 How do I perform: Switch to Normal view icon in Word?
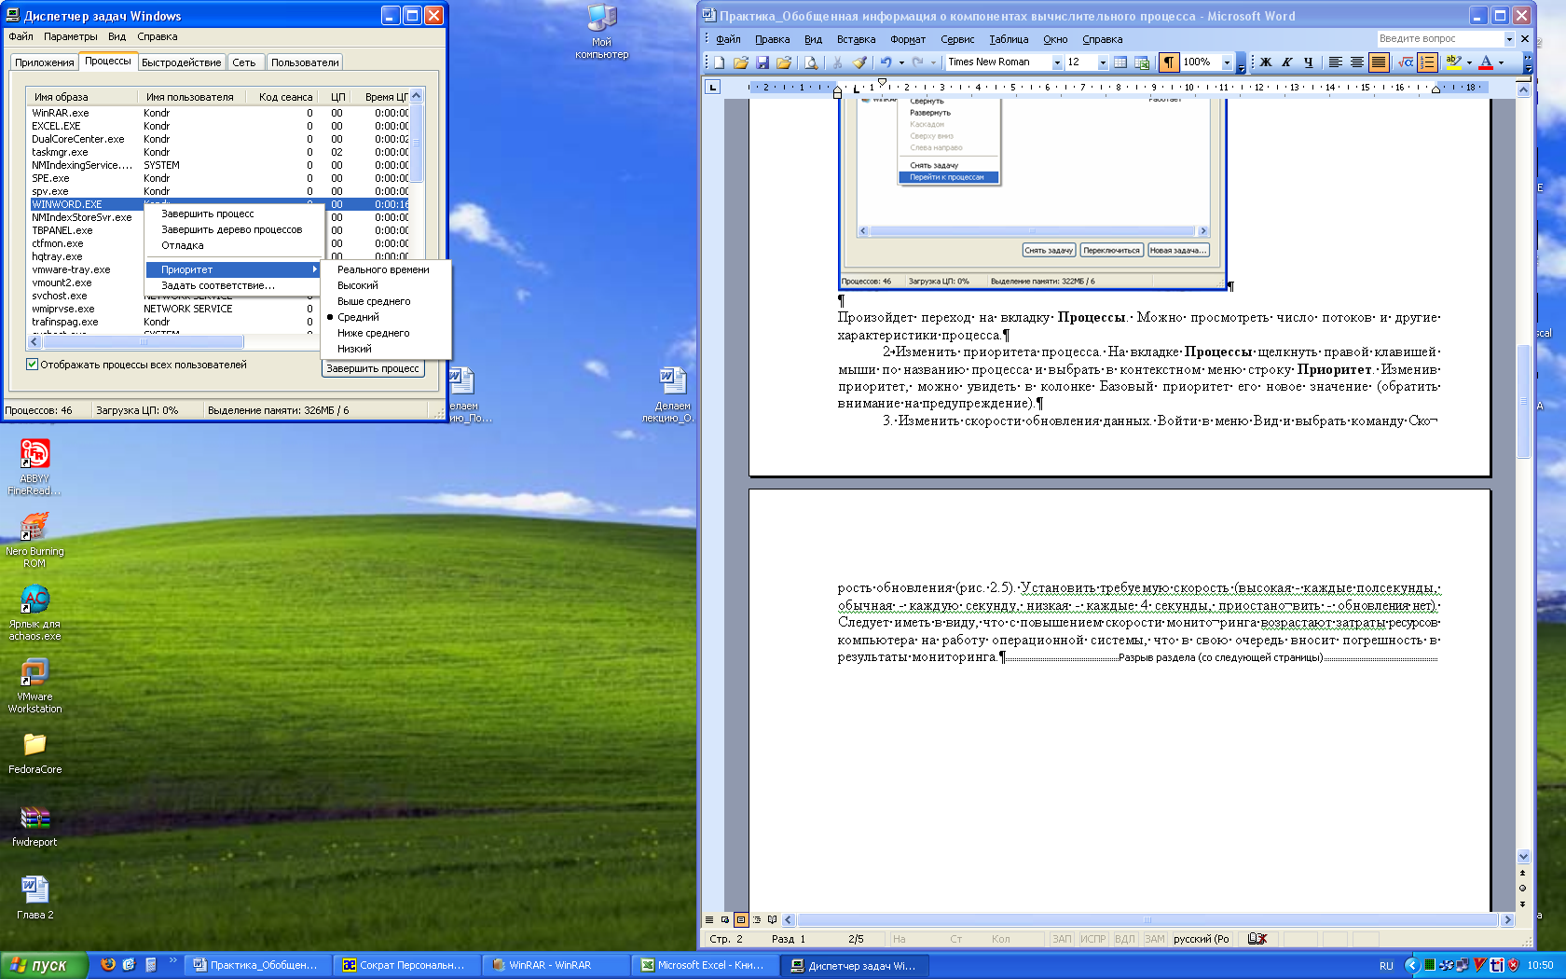pos(709,919)
